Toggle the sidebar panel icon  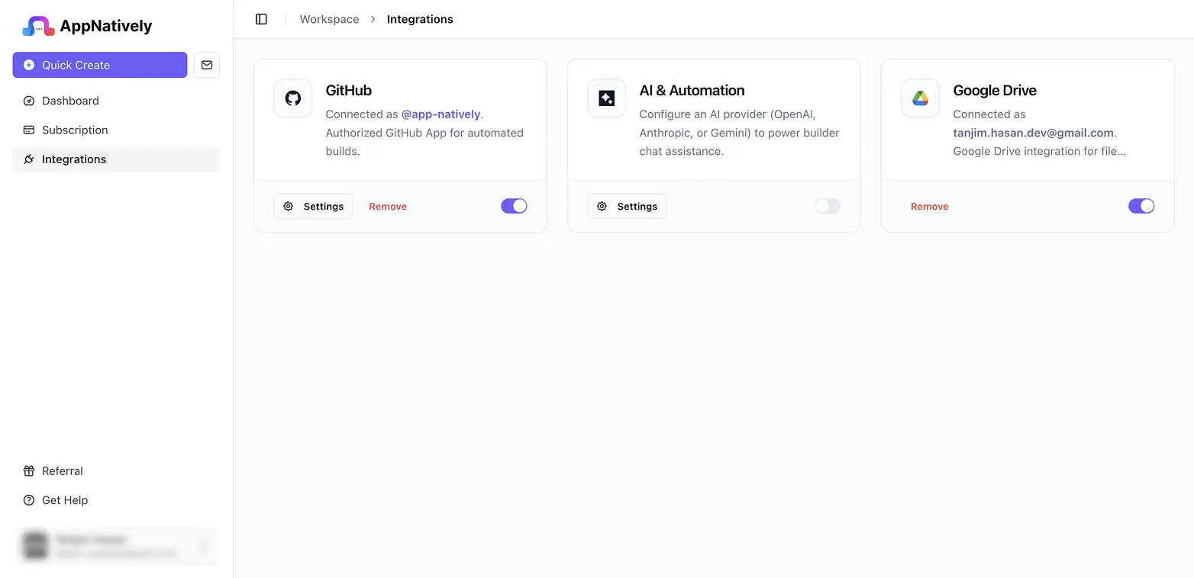click(x=261, y=19)
